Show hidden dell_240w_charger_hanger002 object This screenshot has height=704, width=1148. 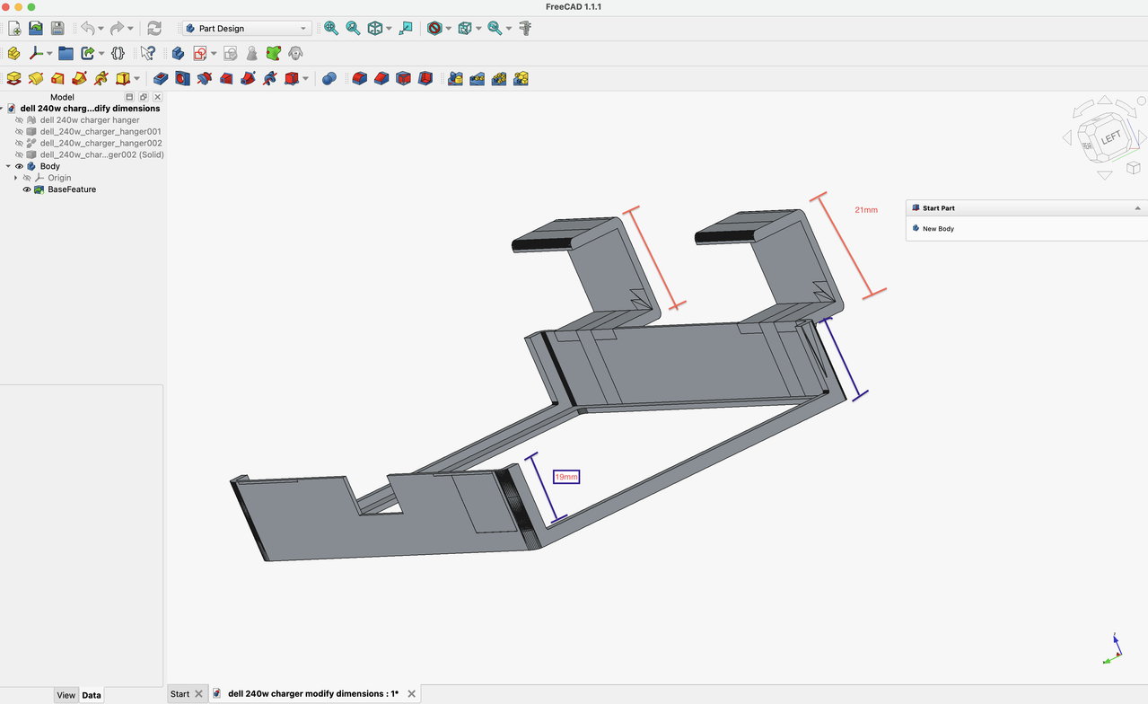[x=19, y=144]
